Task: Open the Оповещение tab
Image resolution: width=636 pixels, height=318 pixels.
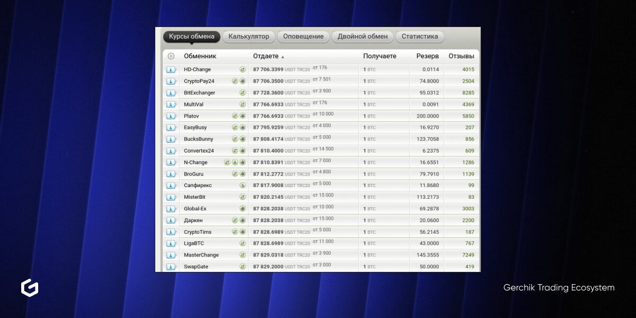Action: (x=303, y=37)
